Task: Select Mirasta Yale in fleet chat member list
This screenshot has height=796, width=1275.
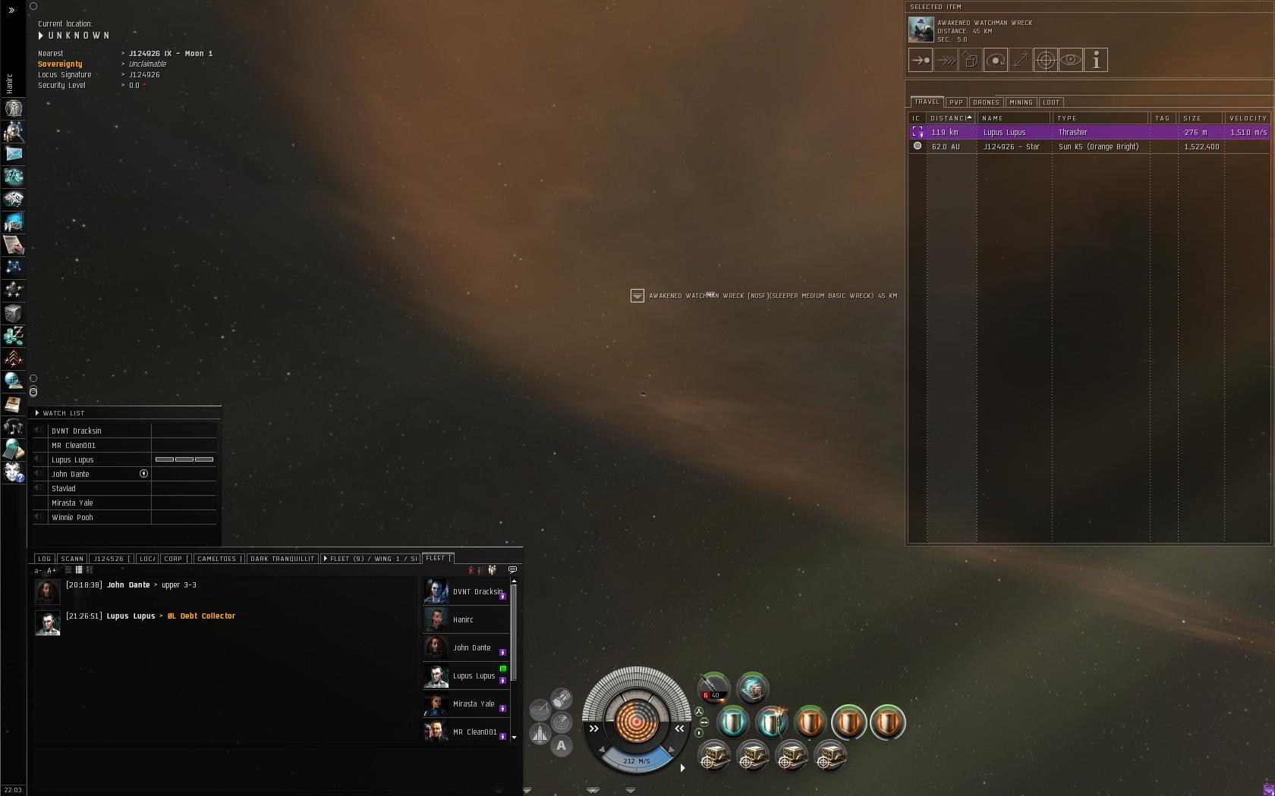Action: click(466, 704)
